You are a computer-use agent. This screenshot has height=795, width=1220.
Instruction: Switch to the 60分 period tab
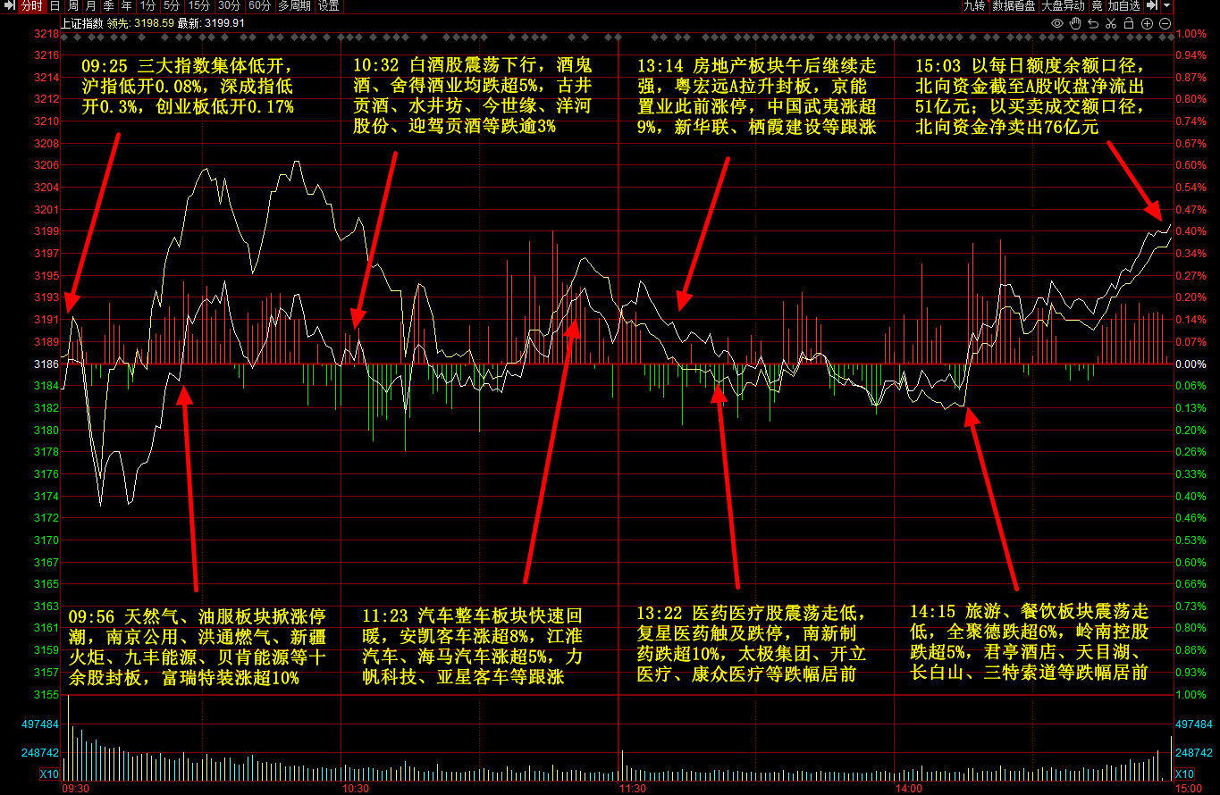coord(259,6)
